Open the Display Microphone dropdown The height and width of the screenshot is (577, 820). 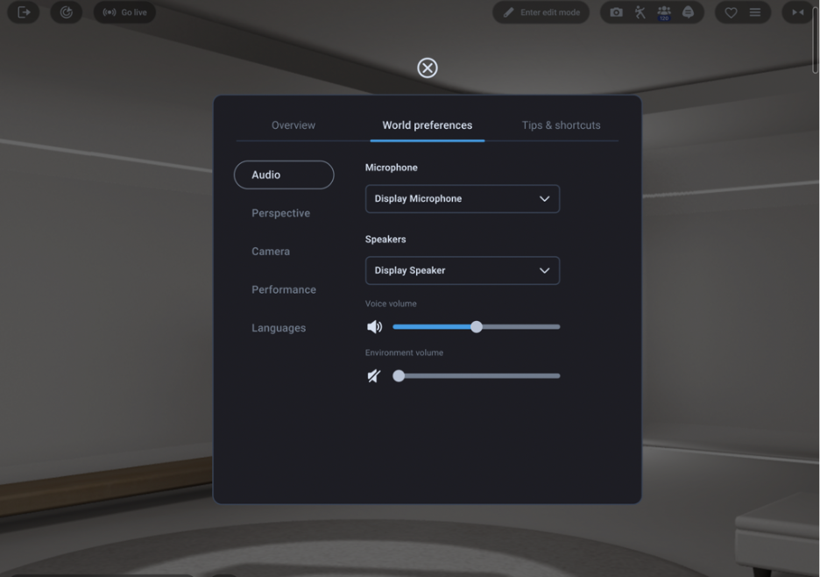(x=462, y=198)
